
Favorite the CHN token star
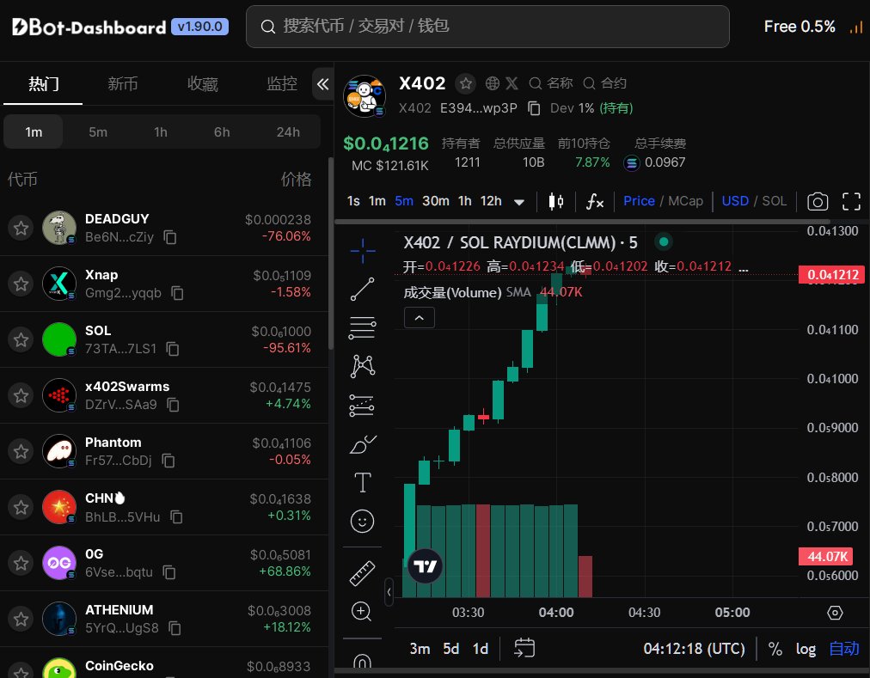click(21, 507)
